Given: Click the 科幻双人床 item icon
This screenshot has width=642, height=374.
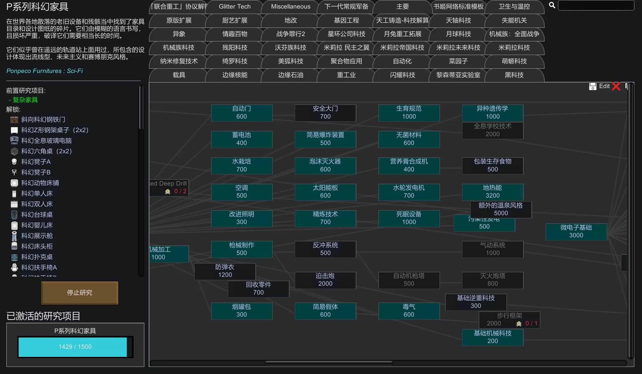Looking at the screenshot, I should [14, 204].
